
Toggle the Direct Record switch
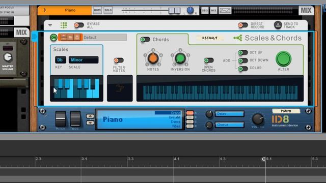(243, 25)
